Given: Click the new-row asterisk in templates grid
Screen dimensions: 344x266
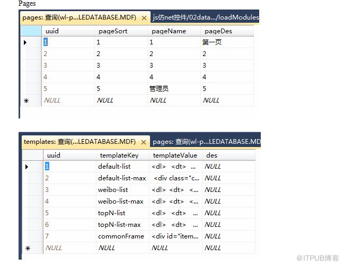Looking at the screenshot, I should tap(28, 248).
